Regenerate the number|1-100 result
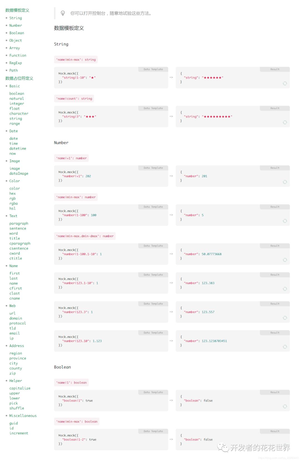The width and height of the screenshot is (300, 461). 285,221
